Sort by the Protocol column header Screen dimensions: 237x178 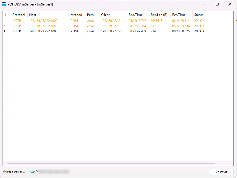(x=19, y=15)
